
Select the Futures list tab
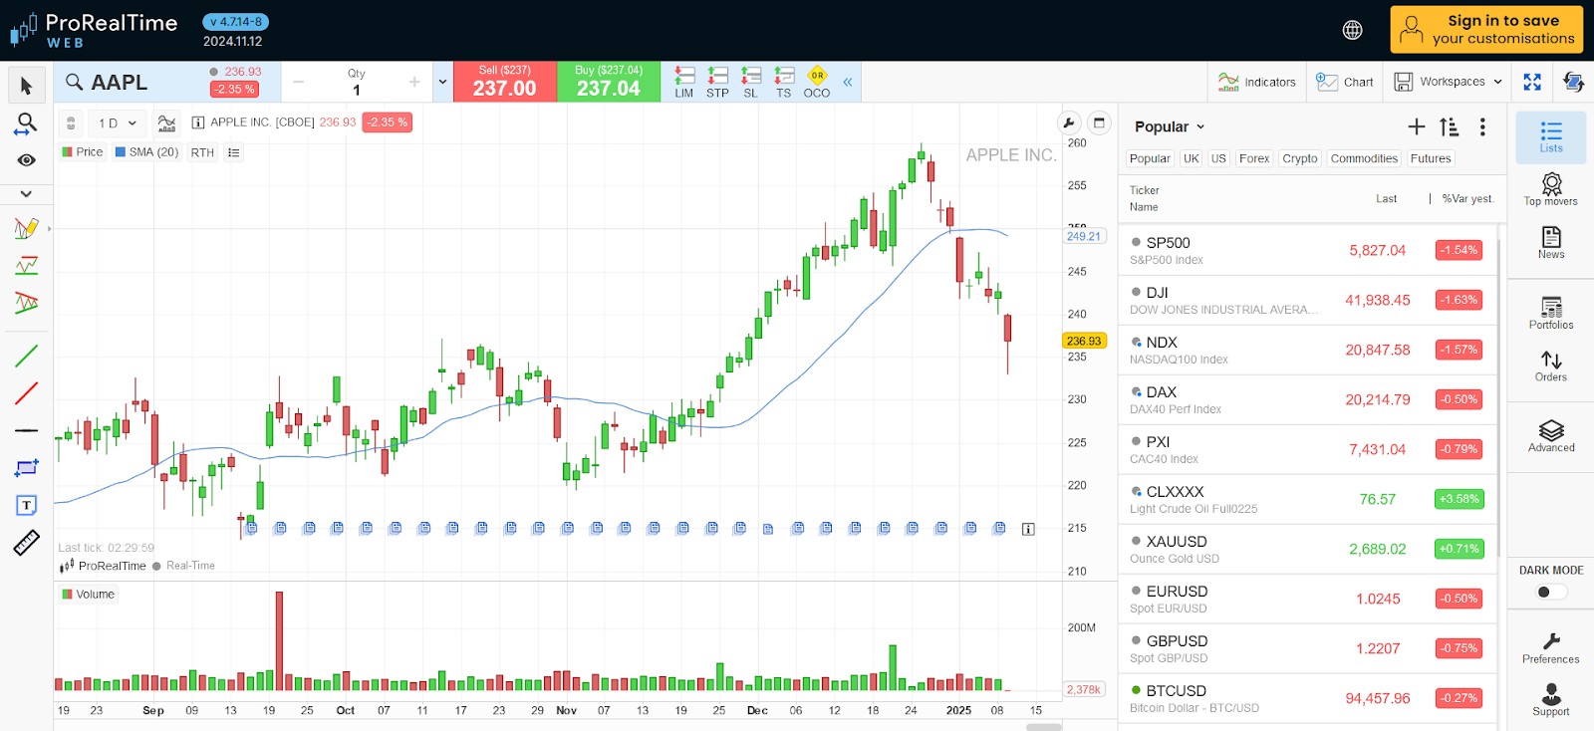[1431, 158]
